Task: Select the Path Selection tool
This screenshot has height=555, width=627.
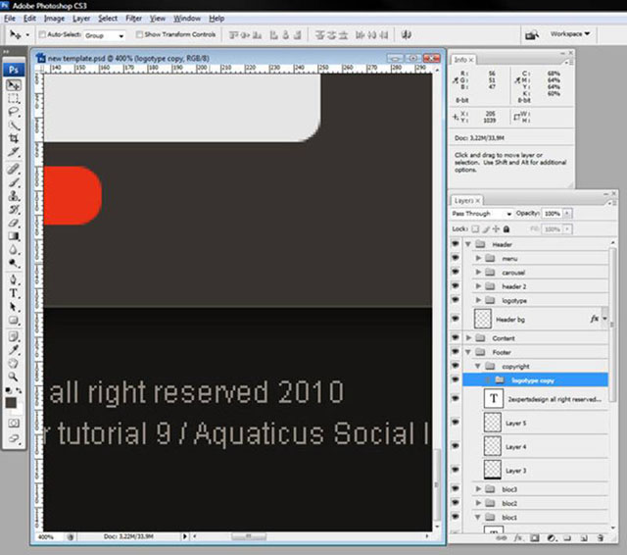Action: (x=14, y=307)
